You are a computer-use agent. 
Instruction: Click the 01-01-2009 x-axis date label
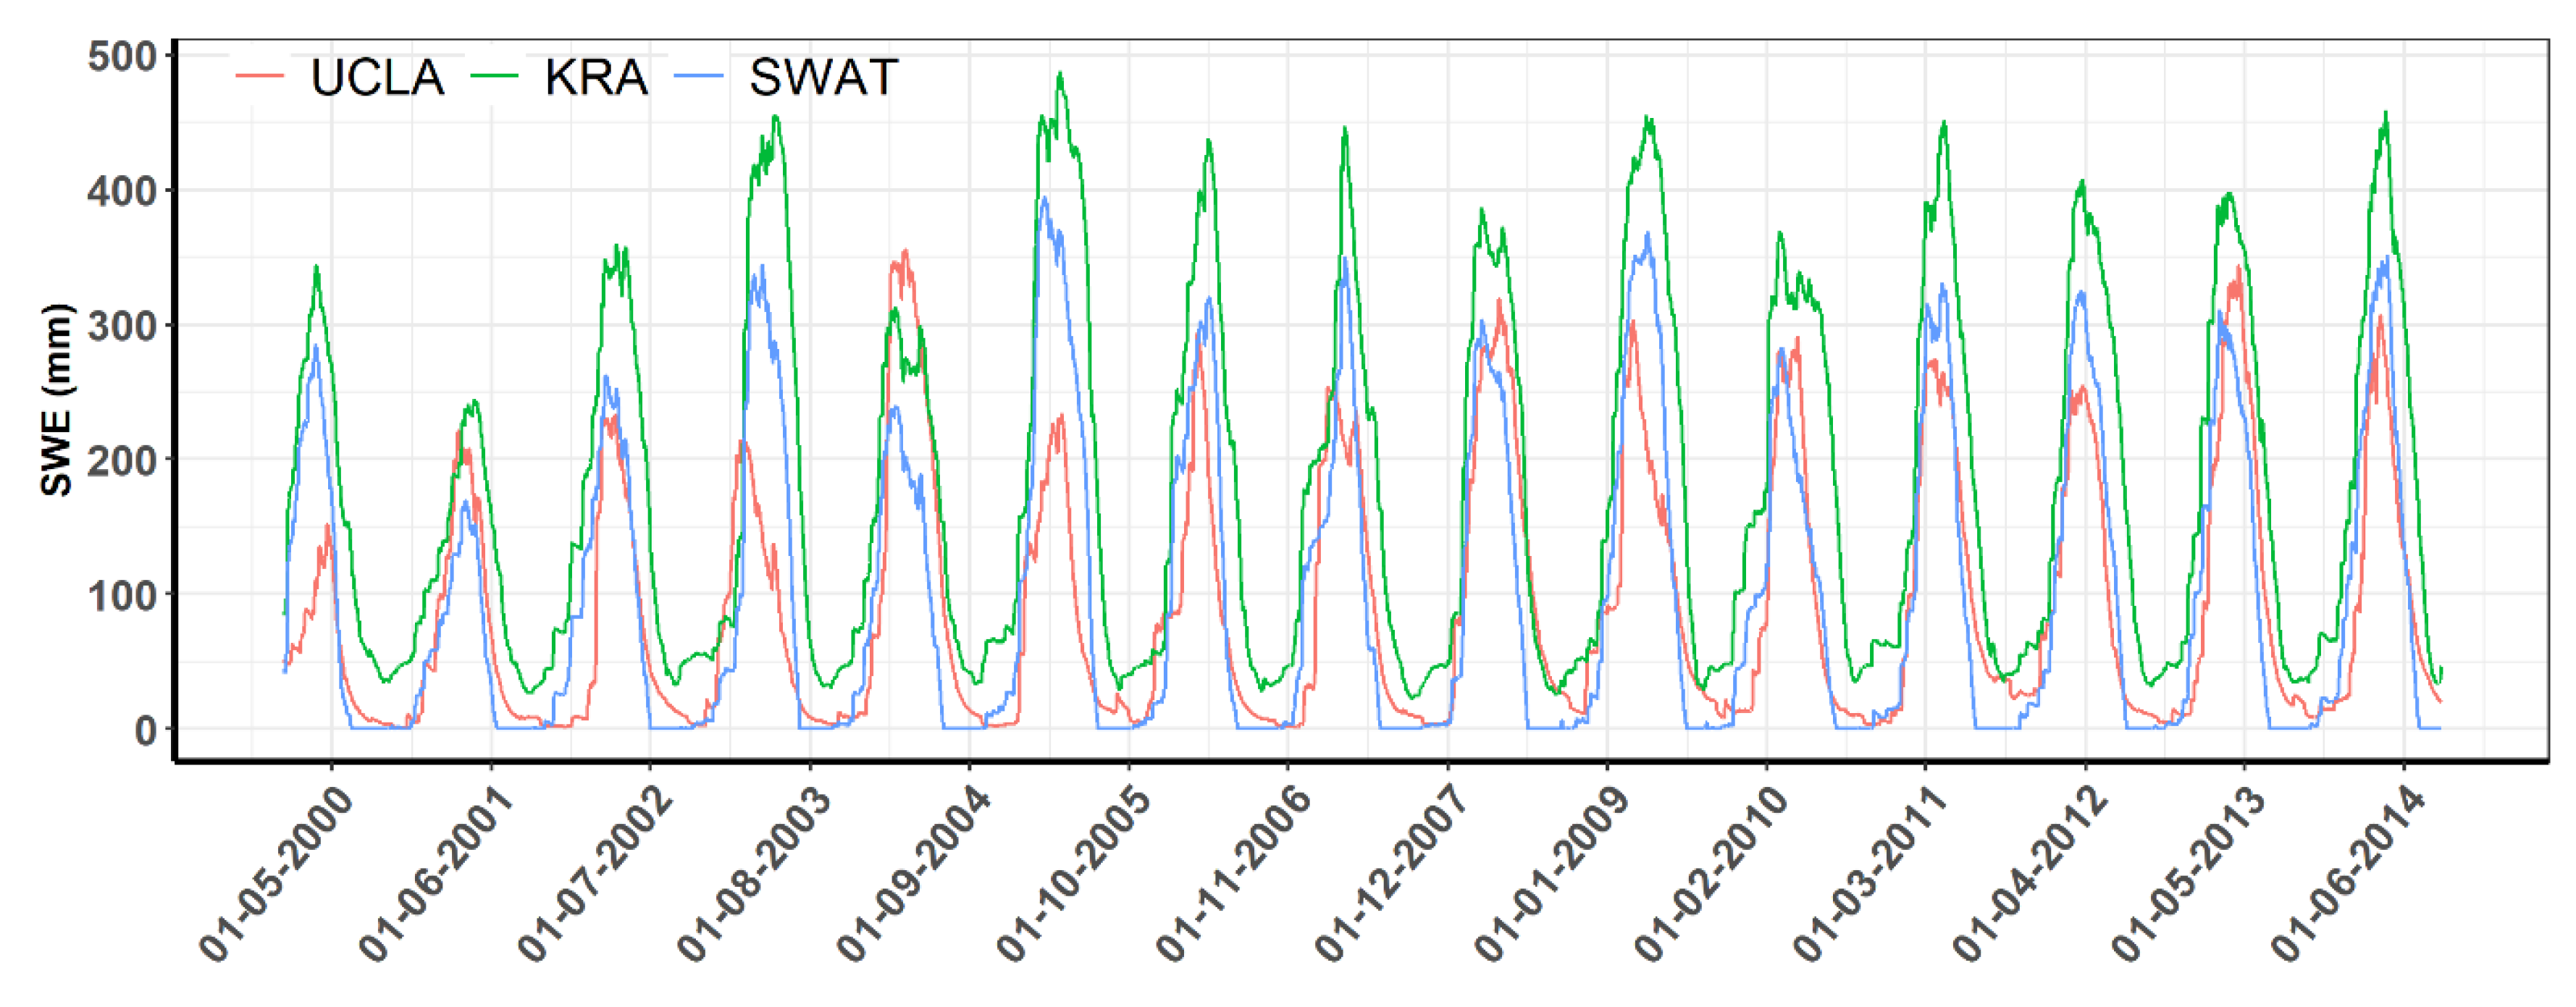[x=1552, y=874]
